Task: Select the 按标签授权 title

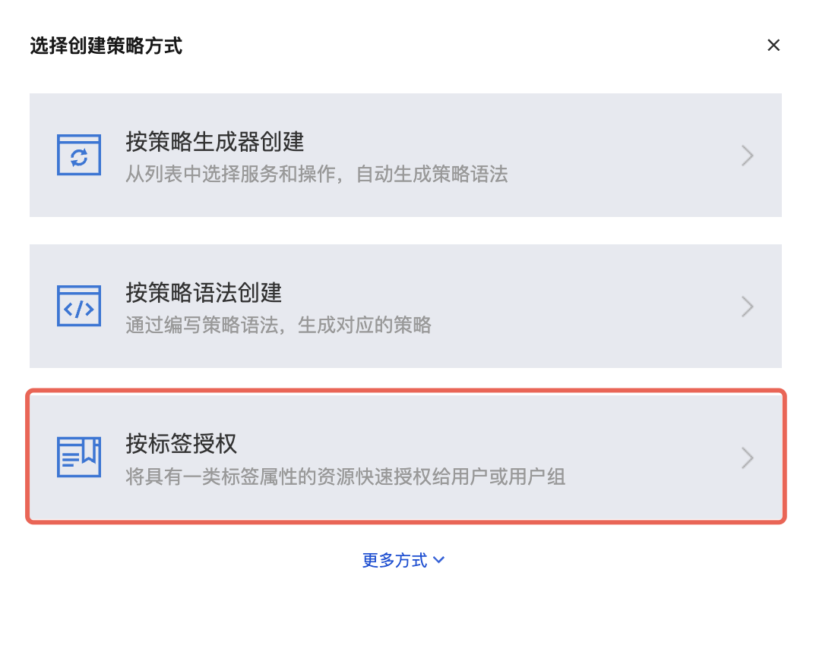Action: [x=182, y=444]
